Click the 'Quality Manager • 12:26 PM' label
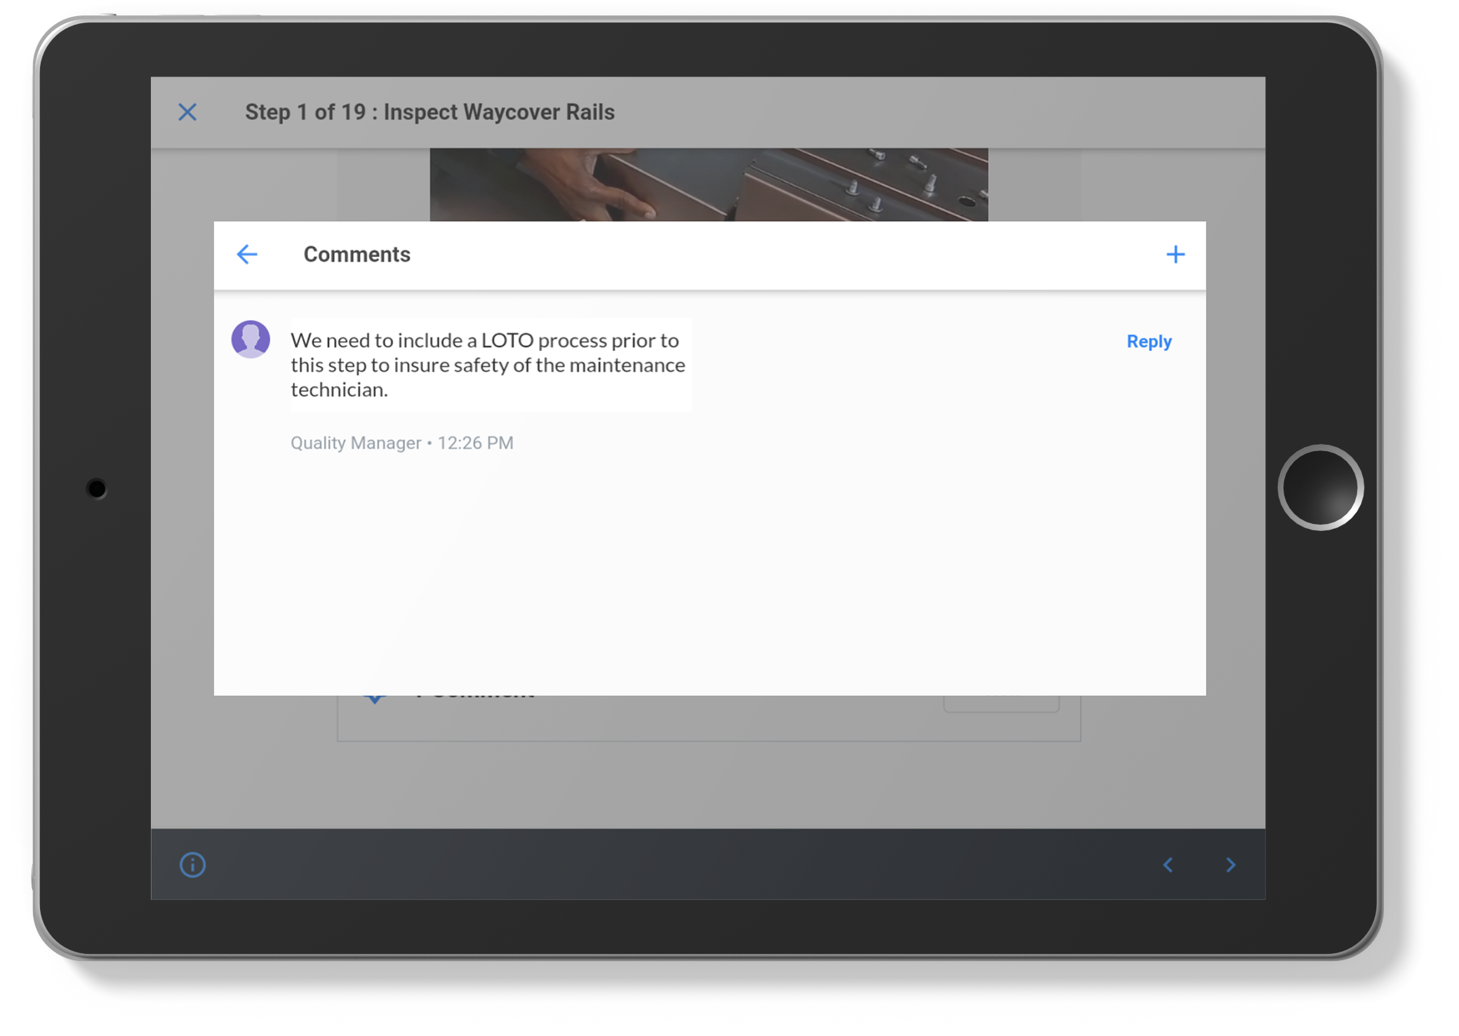This screenshot has height=1036, width=1459. click(x=402, y=443)
